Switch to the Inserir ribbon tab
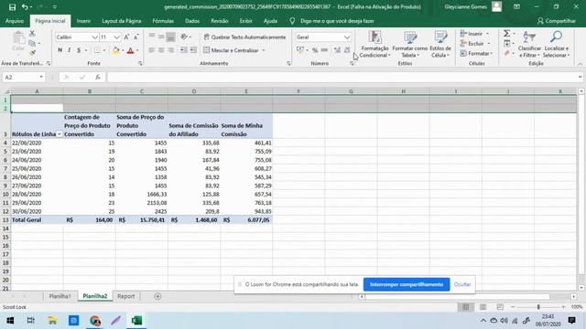 [x=83, y=21]
